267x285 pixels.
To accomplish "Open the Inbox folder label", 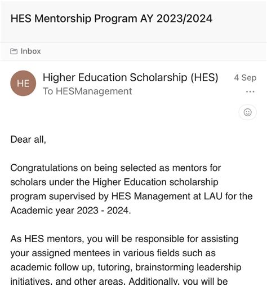I will [x=30, y=51].
